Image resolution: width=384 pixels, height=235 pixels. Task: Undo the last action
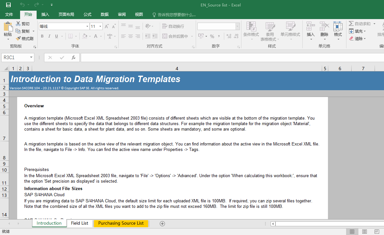(22, 5)
